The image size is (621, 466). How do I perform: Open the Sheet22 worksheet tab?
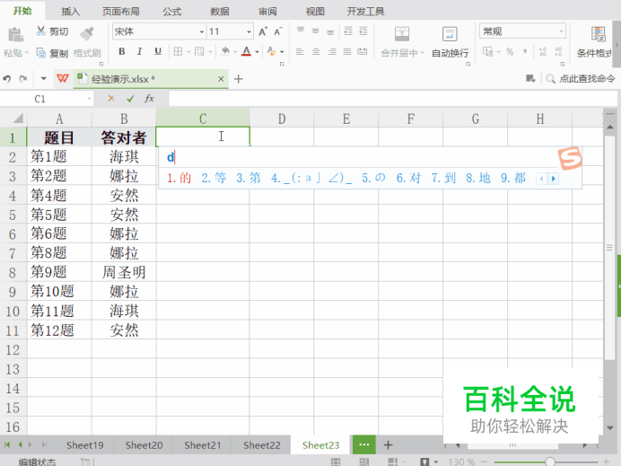point(261,445)
